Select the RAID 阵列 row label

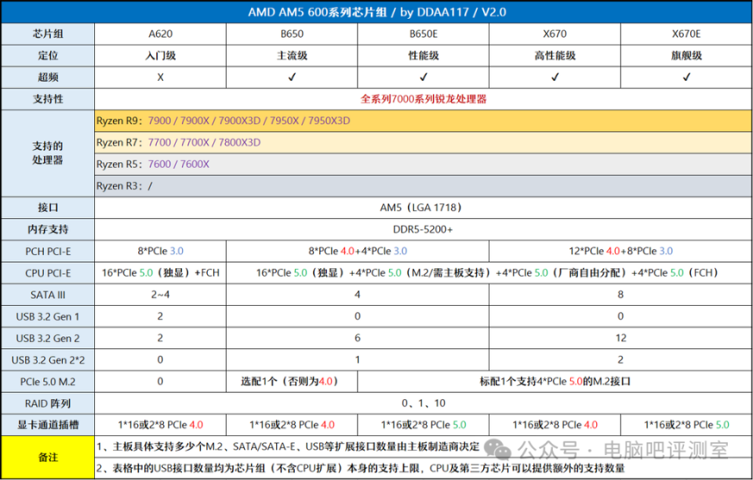(48, 403)
